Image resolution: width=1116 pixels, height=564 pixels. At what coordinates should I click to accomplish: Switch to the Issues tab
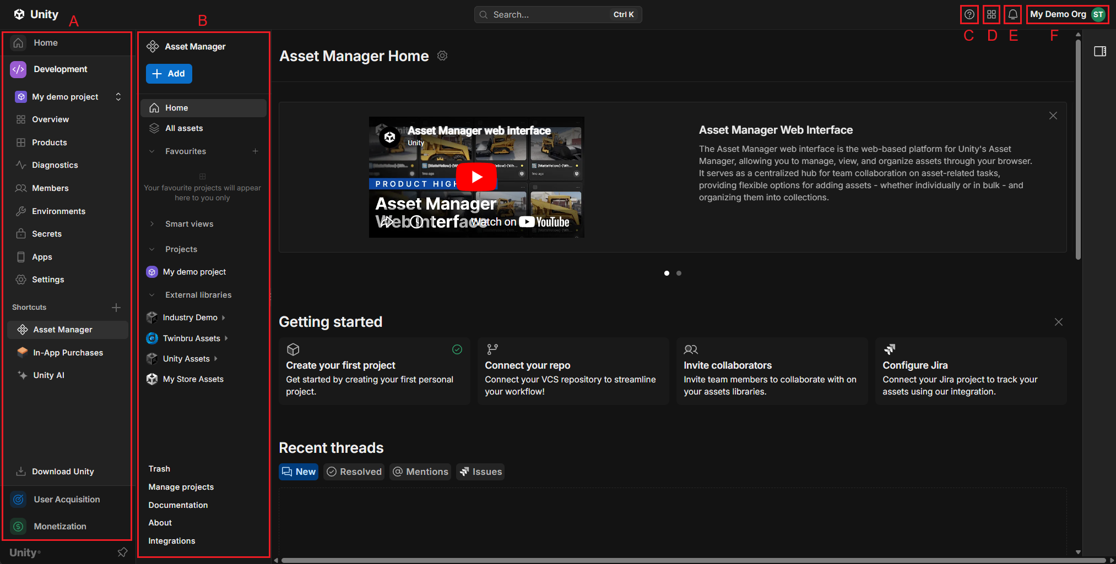point(480,472)
